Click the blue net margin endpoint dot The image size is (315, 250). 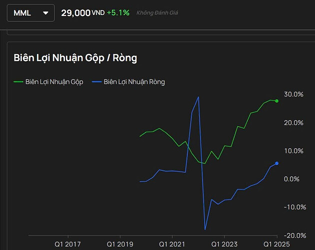pyautogui.click(x=277, y=163)
